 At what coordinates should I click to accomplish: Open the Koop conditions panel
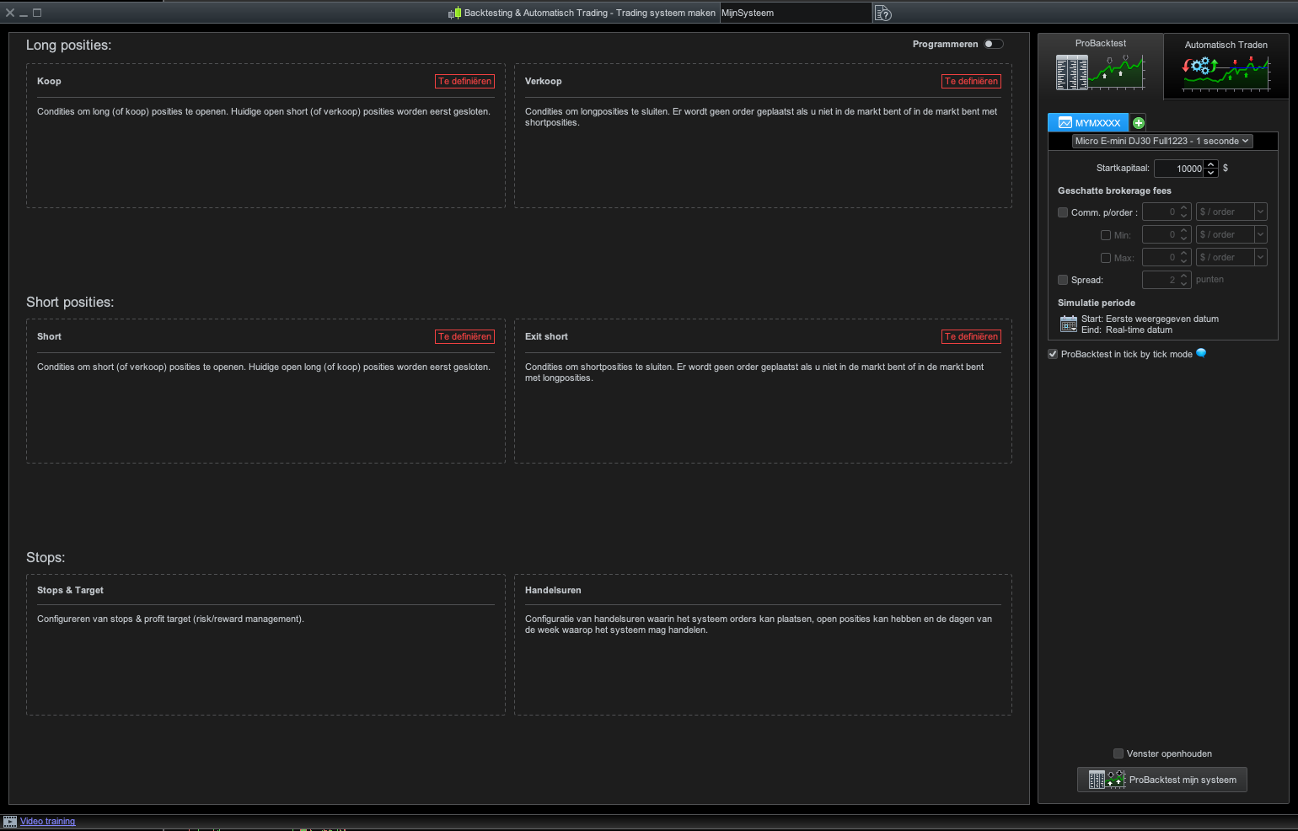coord(265,136)
